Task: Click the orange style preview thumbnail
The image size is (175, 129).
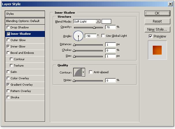Action: (x=157, y=50)
